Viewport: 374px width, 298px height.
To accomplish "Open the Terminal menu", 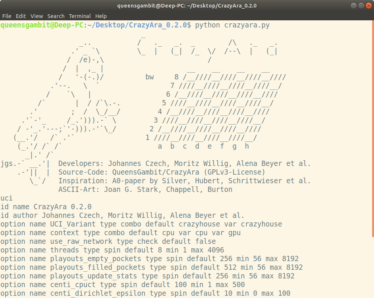I will pos(79,16).
